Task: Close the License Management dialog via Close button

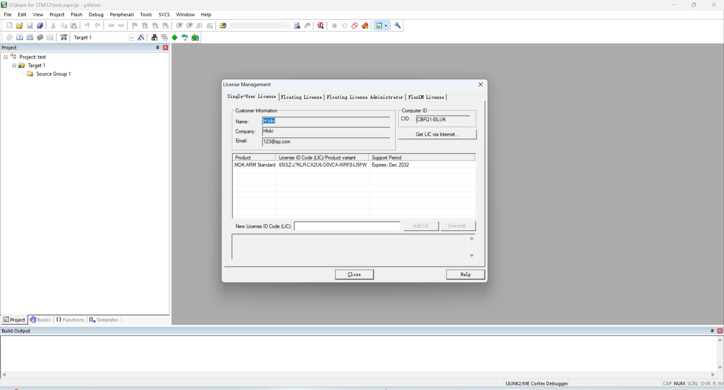Action: point(354,274)
